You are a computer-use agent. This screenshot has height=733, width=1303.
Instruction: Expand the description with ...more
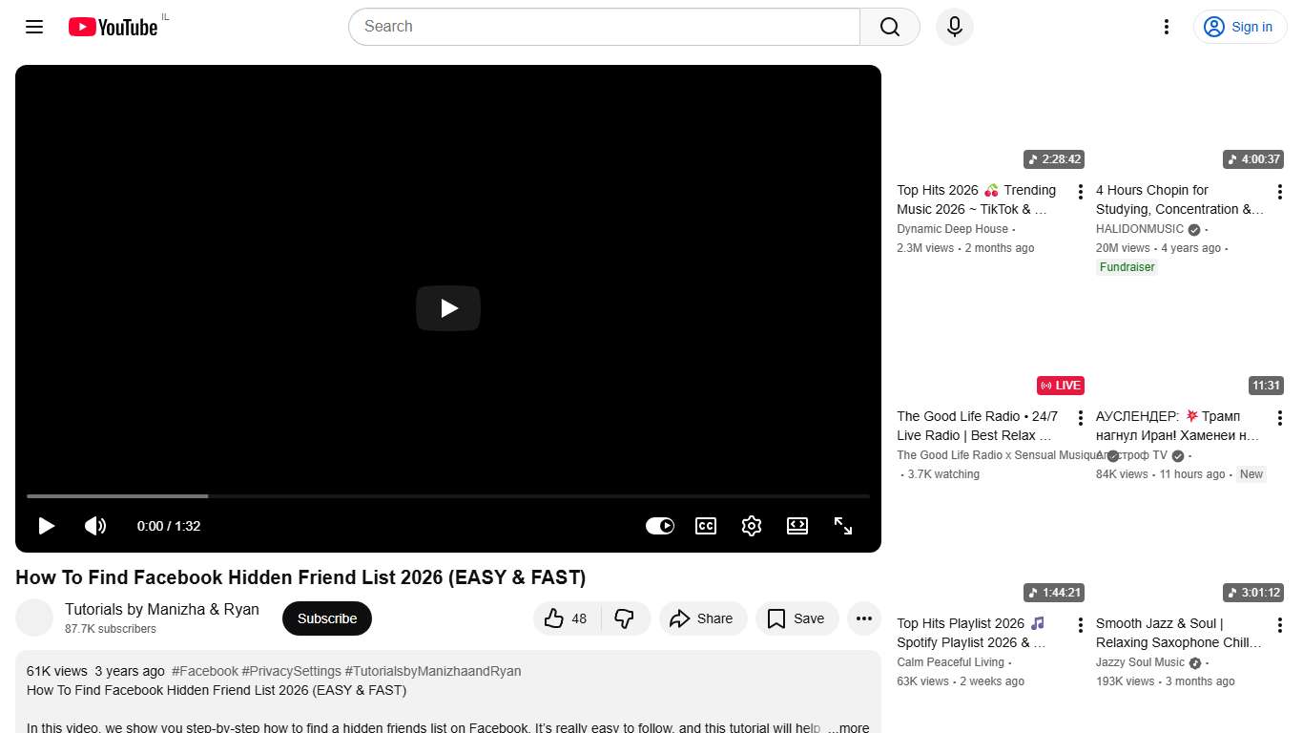pos(847,726)
